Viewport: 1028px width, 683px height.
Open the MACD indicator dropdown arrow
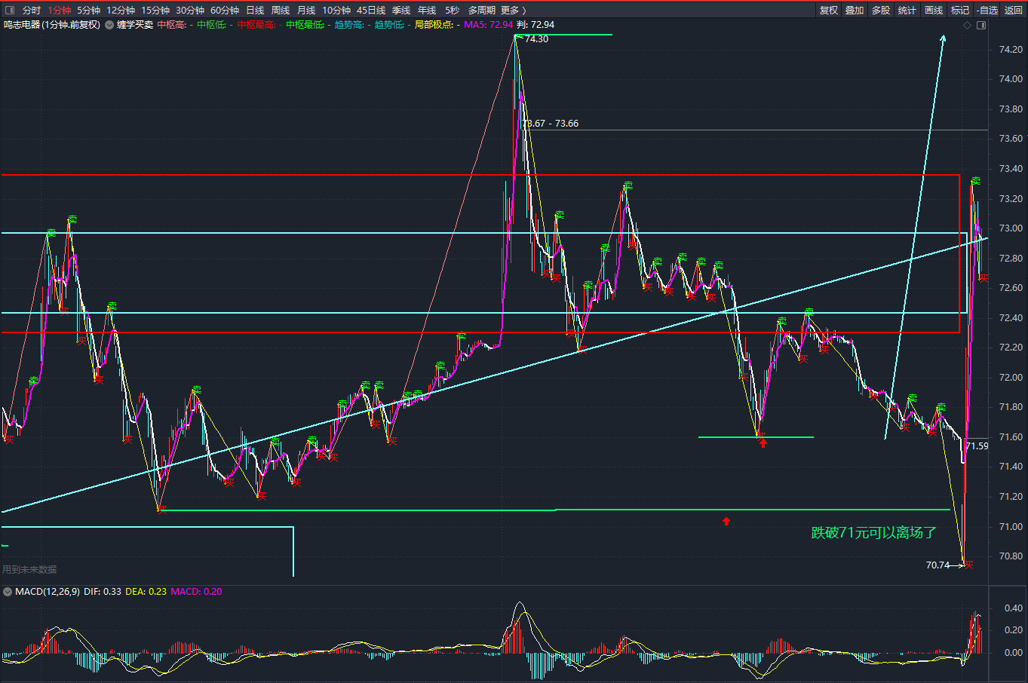pos(8,592)
